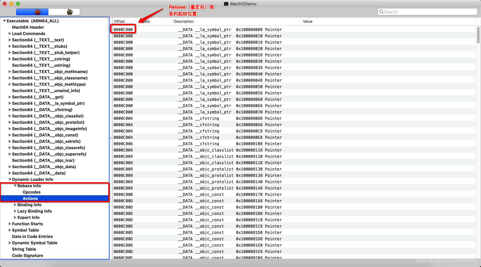
Task: Select the row with address 0x100008040
Action: tap(294, 74)
